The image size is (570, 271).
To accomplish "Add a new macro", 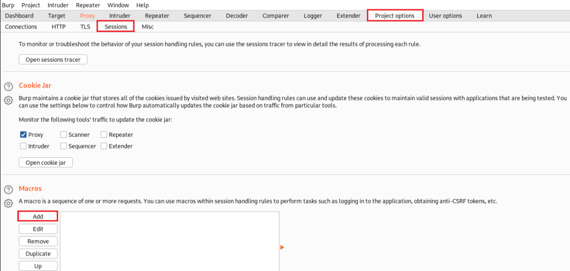I will [x=38, y=217].
